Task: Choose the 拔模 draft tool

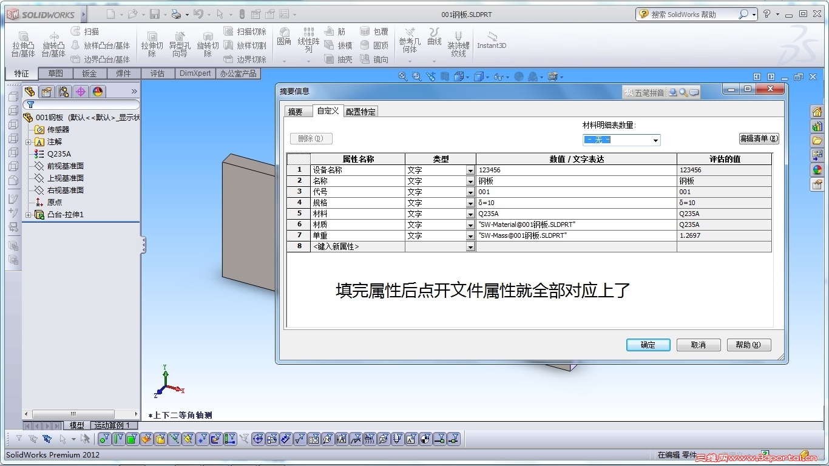Action: pos(338,46)
